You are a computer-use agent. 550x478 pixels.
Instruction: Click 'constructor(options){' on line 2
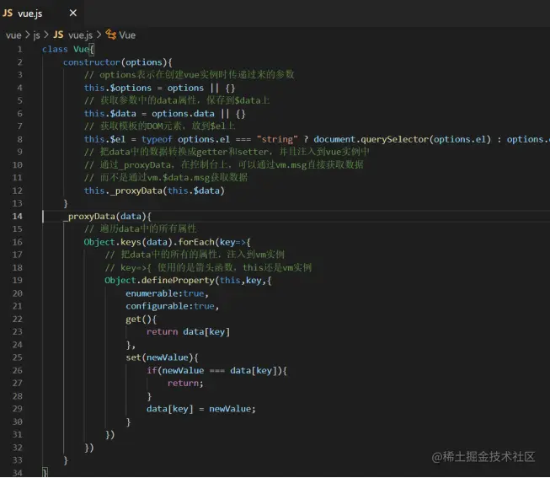point(118,62)
